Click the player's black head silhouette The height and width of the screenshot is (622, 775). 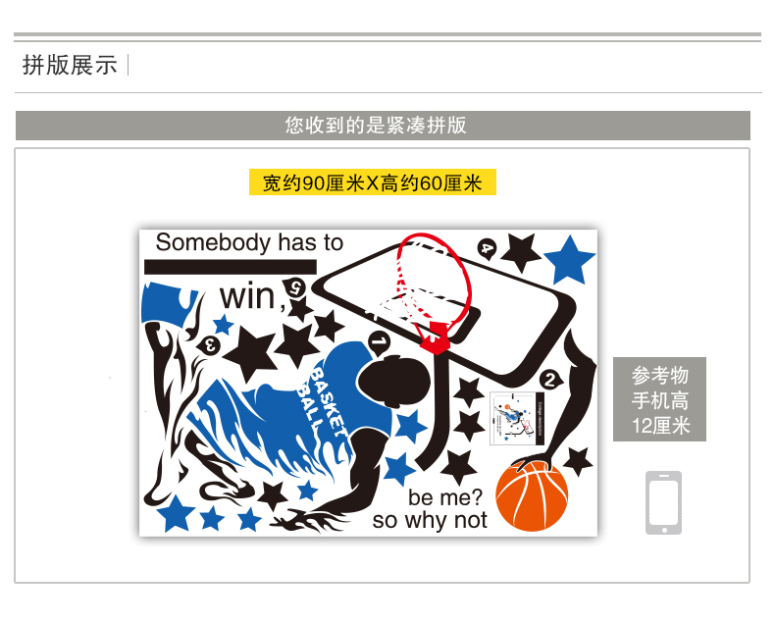(393, 381)
